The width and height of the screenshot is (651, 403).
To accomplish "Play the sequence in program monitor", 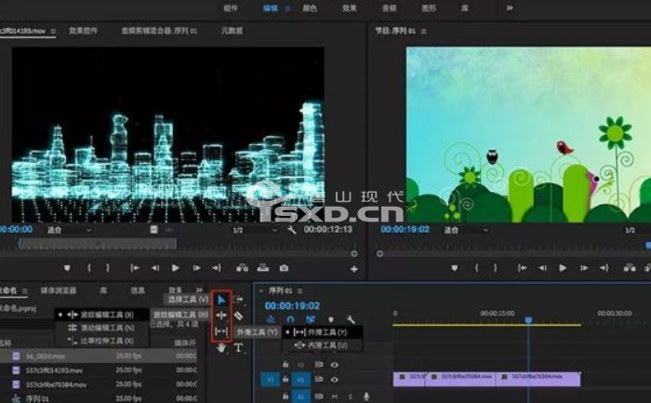I will coord(563,268).
